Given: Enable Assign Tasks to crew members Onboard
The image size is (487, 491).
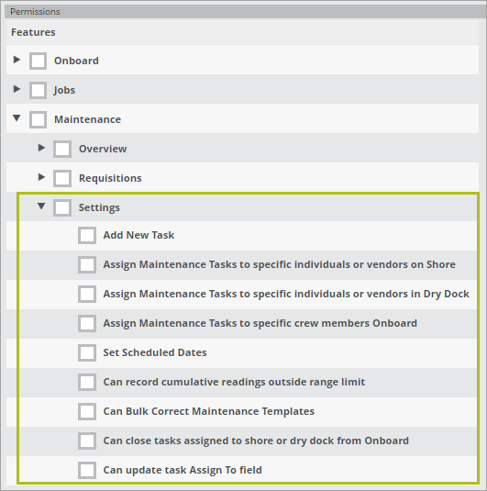Looking at the screenshot, I should pos(87,323).
